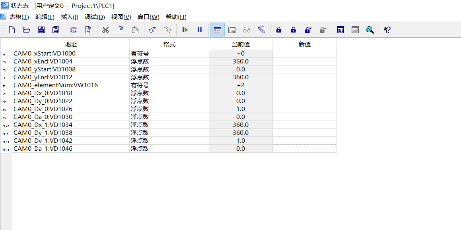Open file with the folder icon

[27, 30]
